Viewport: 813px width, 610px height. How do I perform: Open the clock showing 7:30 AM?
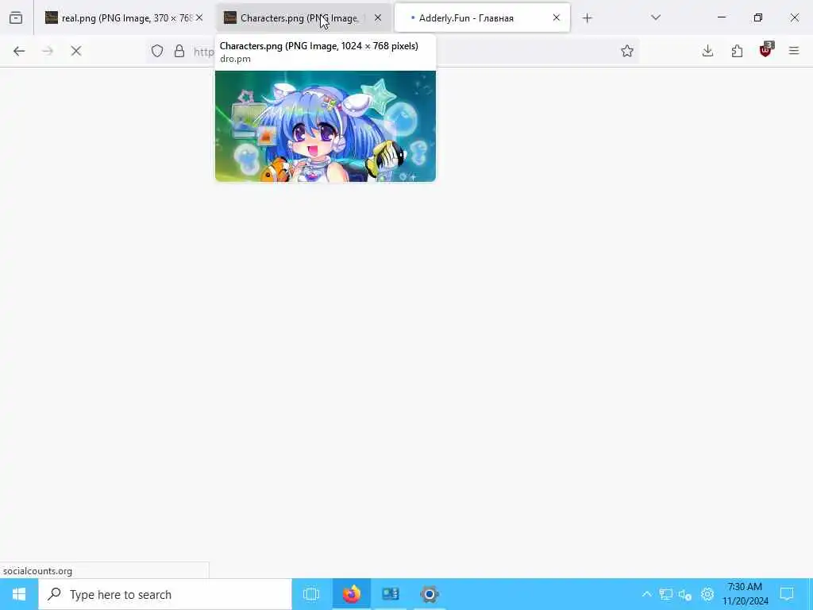pos(745,594)
